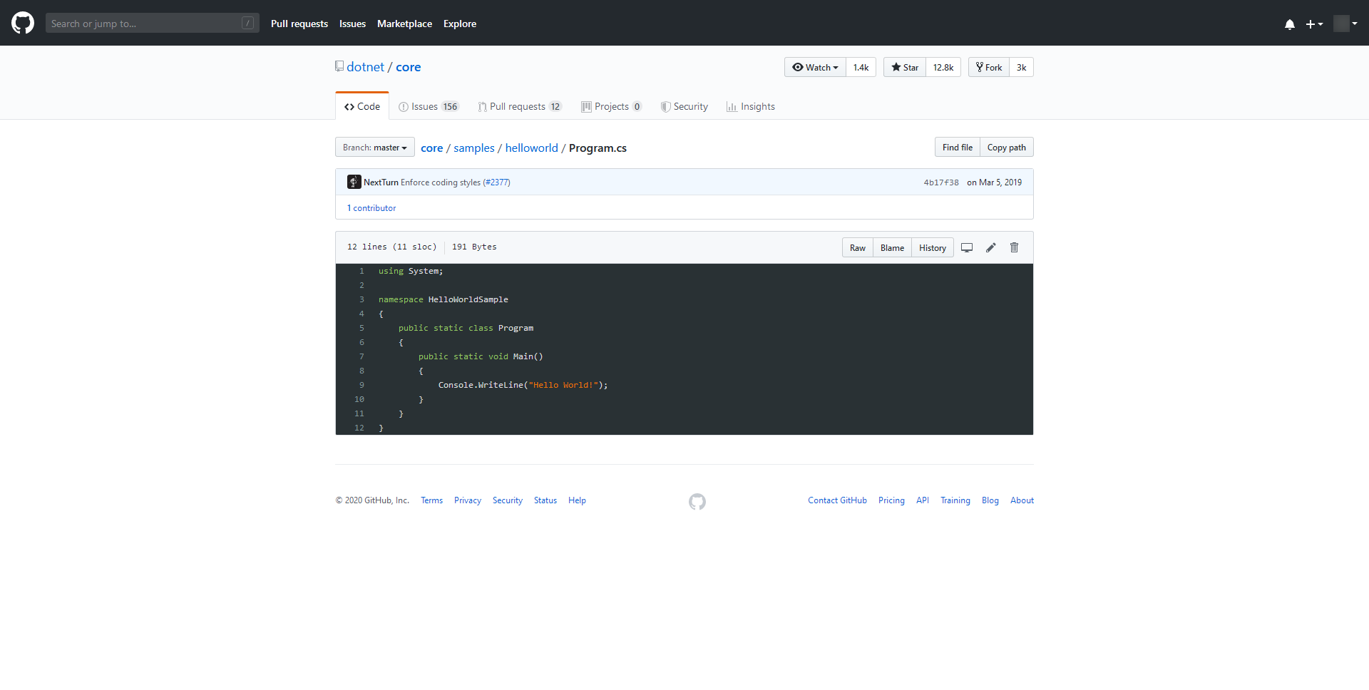Switch to the Issues 156 tab
The height and width of the screenshot is (690, 1369).
(429, 106)
